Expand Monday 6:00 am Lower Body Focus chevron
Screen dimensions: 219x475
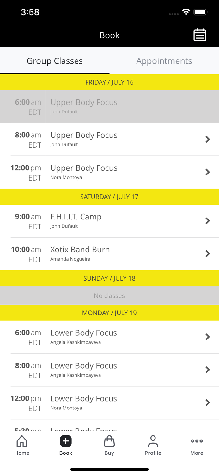click(208, 337)
